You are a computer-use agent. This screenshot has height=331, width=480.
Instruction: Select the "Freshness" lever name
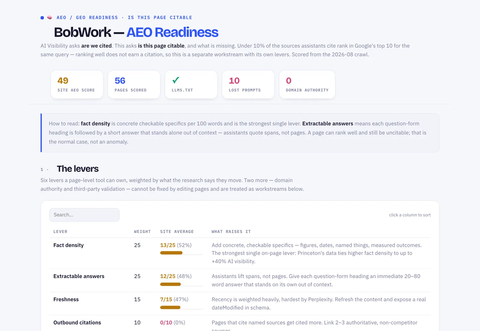click(66, 300)
